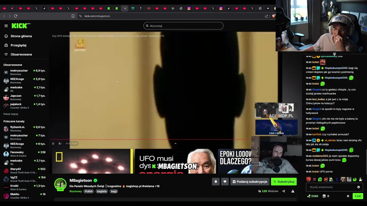This screenshot has width=367, height=206.
Task: Open the Rozmowy category link
Action: [76, 191]
